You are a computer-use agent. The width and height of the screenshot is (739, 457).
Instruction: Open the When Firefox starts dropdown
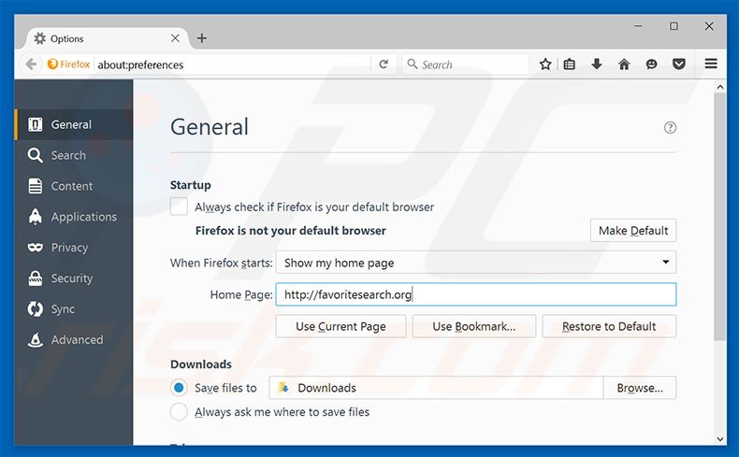tap(475, 263)
